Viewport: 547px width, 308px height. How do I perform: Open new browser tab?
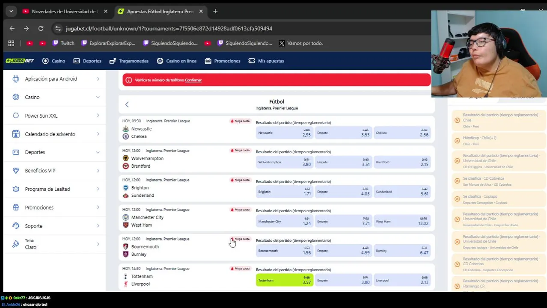215,12
